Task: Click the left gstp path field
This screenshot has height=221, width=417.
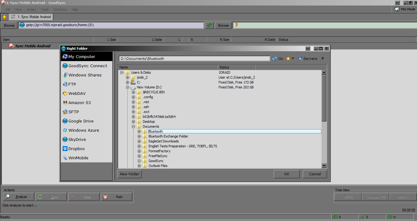Action: 111,25
